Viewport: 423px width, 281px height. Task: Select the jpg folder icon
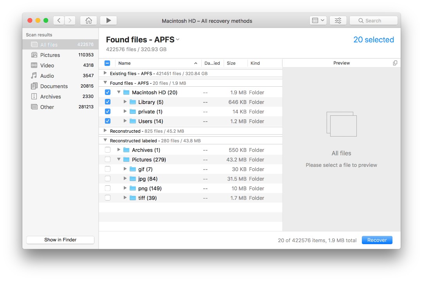point(133,179)
